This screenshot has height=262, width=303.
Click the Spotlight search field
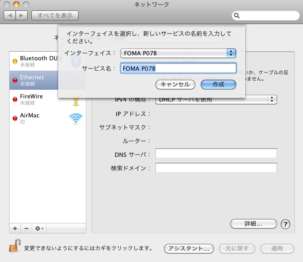coord(265,15)
